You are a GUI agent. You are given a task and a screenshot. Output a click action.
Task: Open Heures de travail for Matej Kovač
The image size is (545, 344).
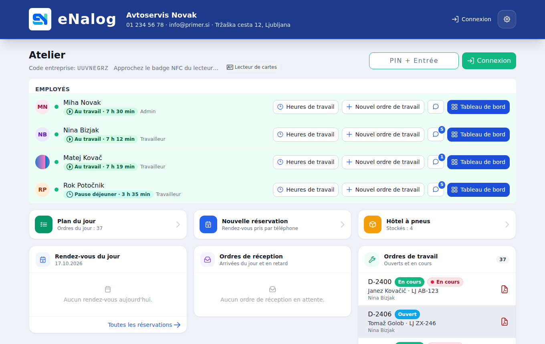pos(306,162)
